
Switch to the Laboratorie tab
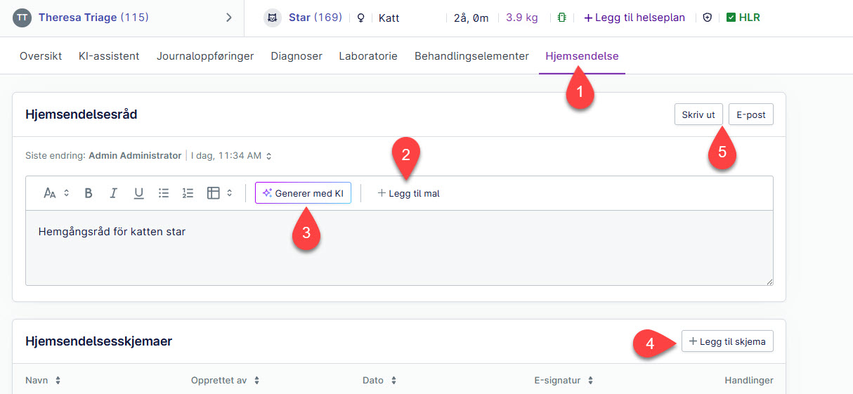tap(368, 56)
